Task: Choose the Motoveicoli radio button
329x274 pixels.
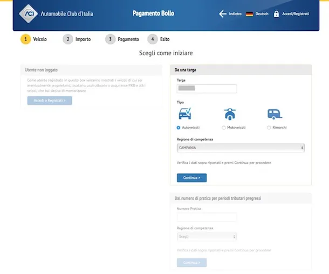Action: [224, 128]
